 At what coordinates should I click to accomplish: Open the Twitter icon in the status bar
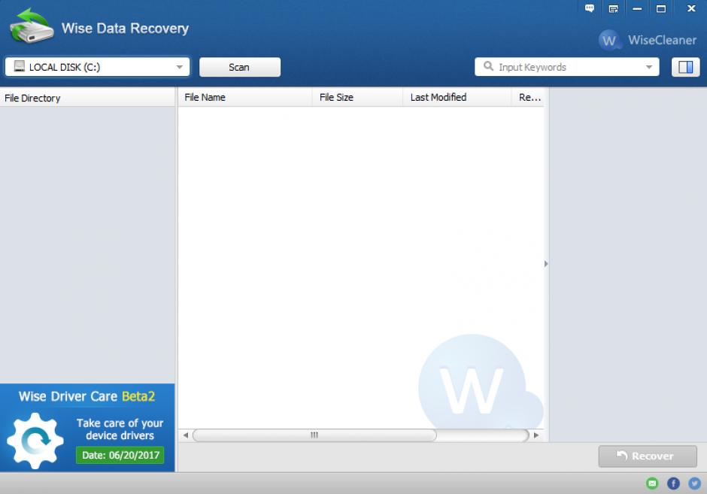click(694, 483)
